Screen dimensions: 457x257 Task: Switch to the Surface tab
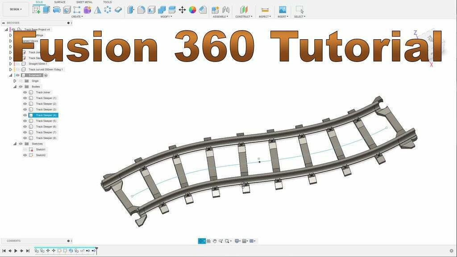pos(60,2)
